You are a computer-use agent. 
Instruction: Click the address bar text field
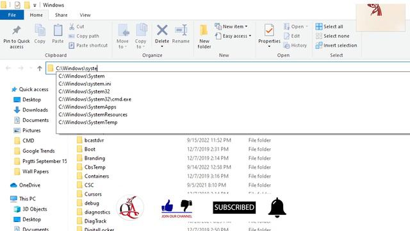[x=227, y=69]
